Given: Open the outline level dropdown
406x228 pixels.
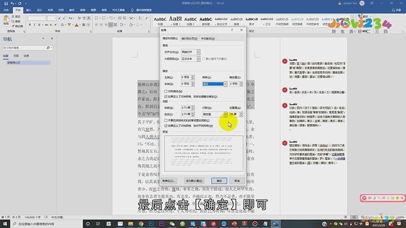Looking at the screenshot, I should (198, 59).
